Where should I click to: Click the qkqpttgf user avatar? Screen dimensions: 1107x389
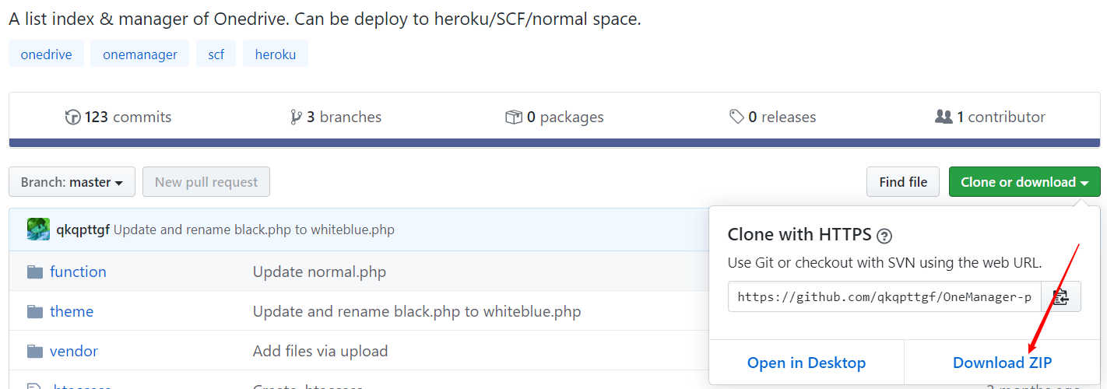tap(38, 230)
